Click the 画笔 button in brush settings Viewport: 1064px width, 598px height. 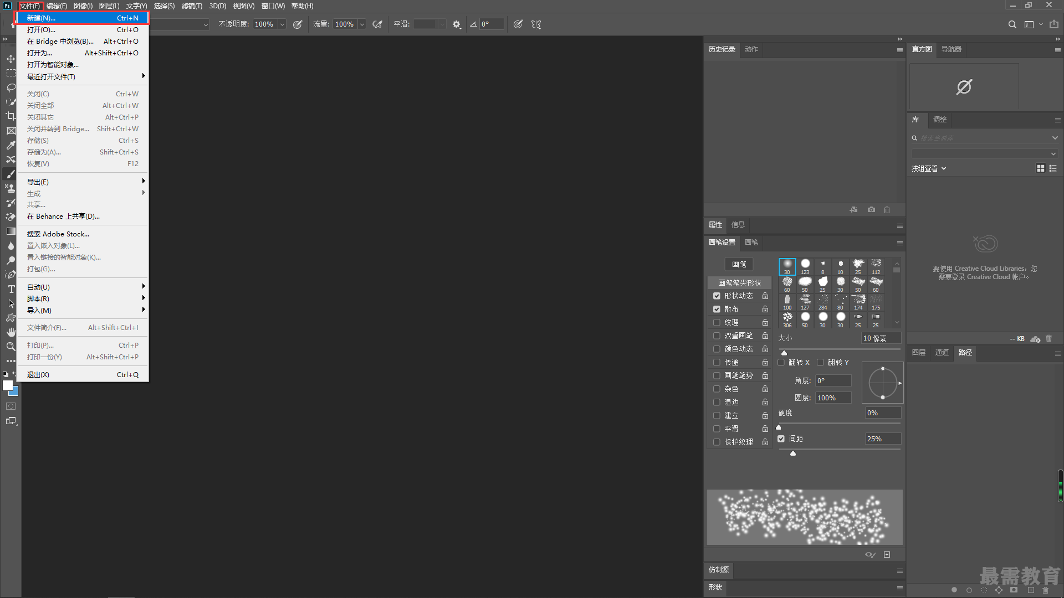pos(739,265)
